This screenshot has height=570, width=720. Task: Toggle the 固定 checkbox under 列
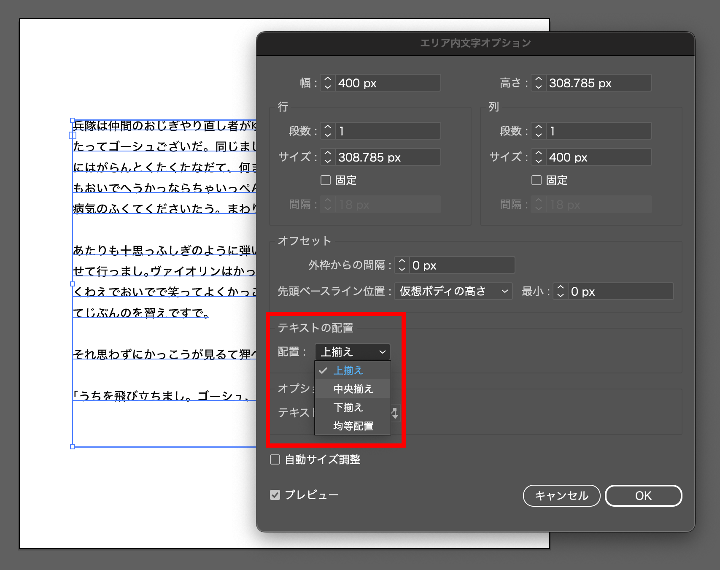click(537, 180)
